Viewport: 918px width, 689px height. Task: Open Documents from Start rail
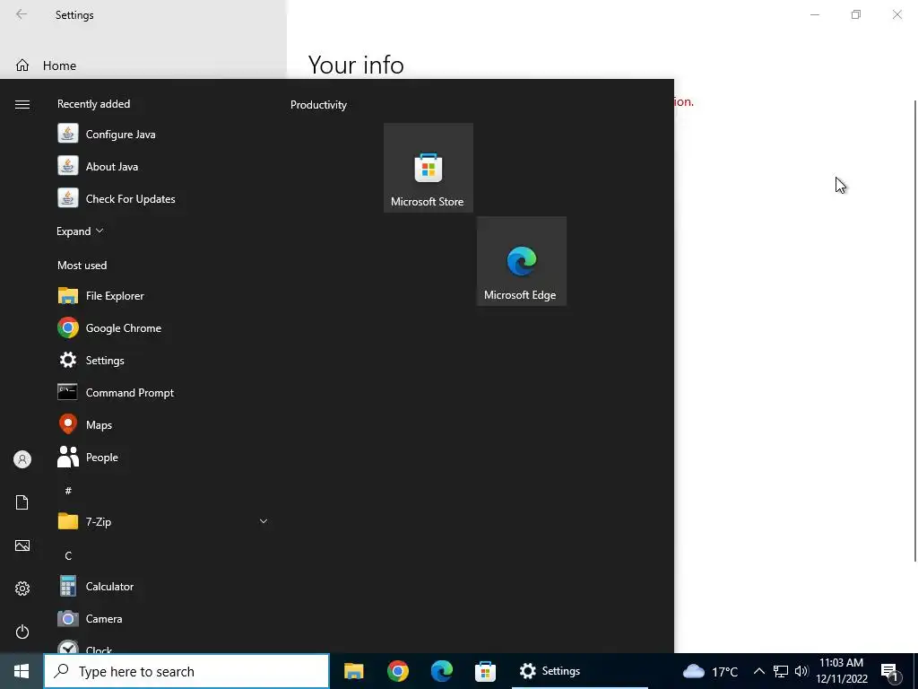[x=22, y=502]
